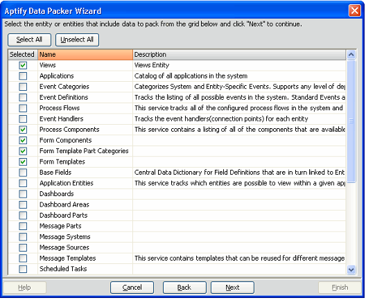Click 'Catalog of all applications' description cell
Viewport: 366px width, 307px height.
point(239,76)
